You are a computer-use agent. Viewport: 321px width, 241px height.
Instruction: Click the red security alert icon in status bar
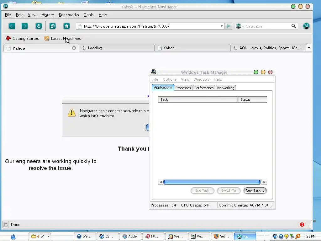point(302,224)
